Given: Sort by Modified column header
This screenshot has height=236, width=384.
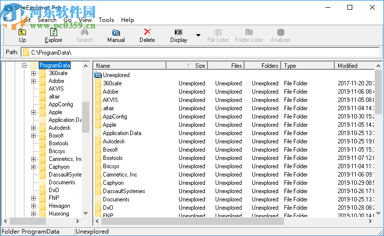Looking at the screenshot, I should [354, 66].
